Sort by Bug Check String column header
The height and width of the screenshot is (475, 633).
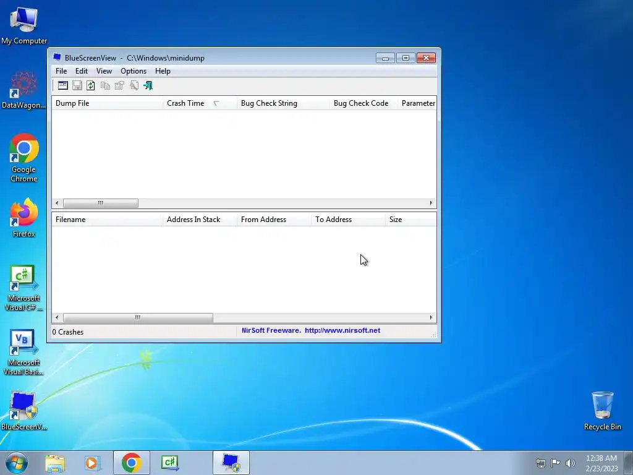tap(283, 103)
